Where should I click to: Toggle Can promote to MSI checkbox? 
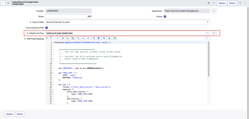pyautogui.click(x=47, y=28)
